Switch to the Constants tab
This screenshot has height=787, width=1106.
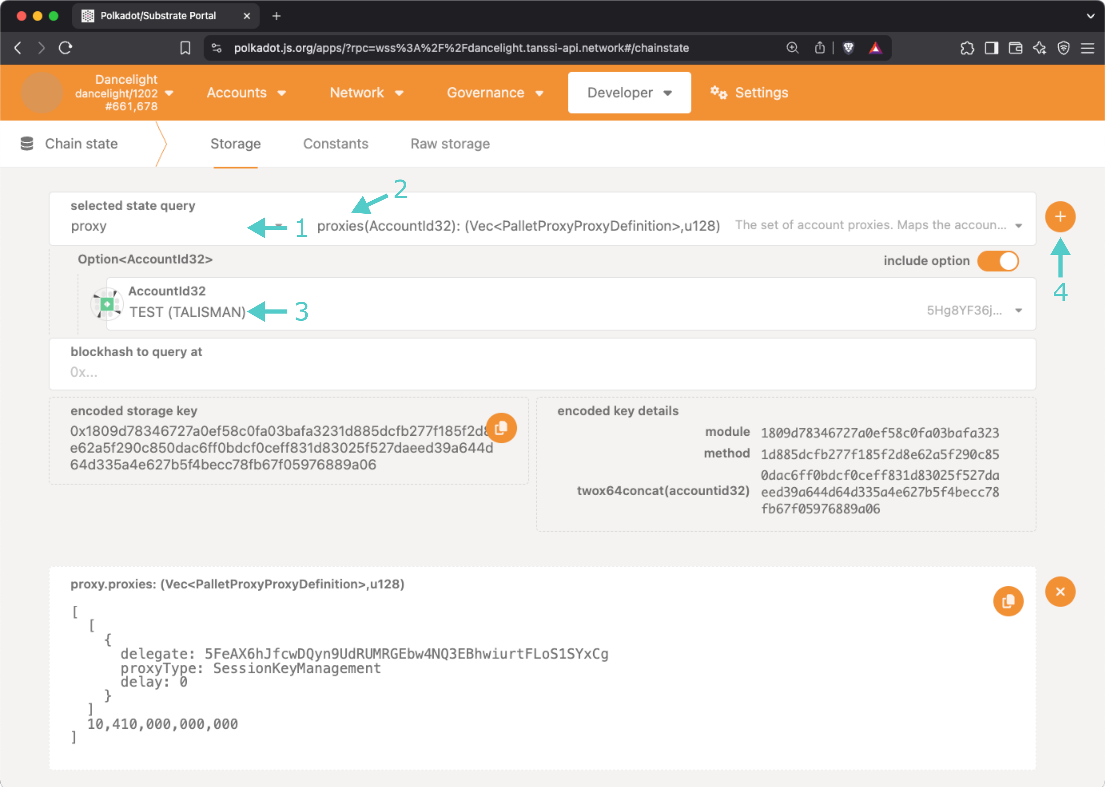click(x=335, y=144)
